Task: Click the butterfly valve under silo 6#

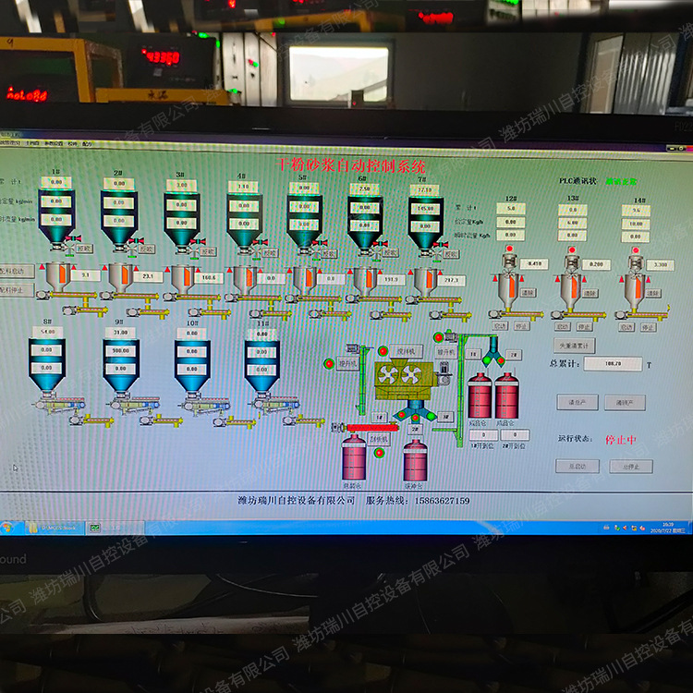Action: pos(380,243)
